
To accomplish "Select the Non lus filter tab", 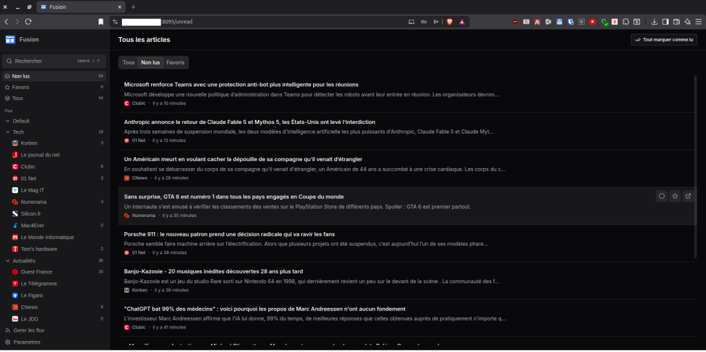I will pyautogui.click(x=150, y=63).
